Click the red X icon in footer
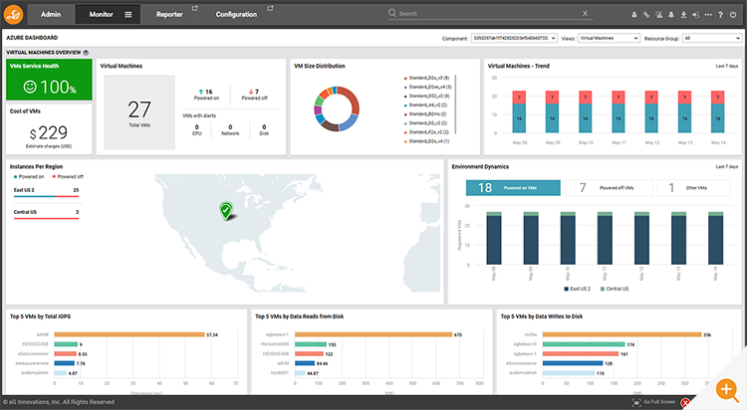The width and height of the screenshot is (747, 410). click(685, 403)
